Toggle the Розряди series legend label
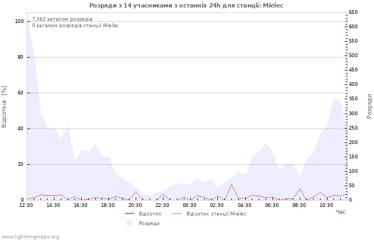This screenshot has height=240, width=374. pos(149,223)
